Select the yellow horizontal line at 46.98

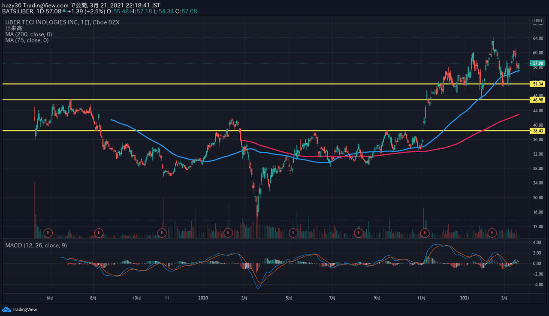pos(266,100)
